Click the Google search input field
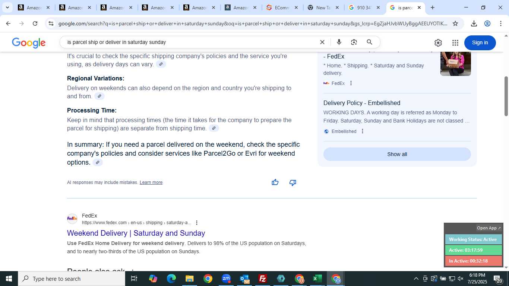This screenshot has width=509, height=286. [190, 42]
